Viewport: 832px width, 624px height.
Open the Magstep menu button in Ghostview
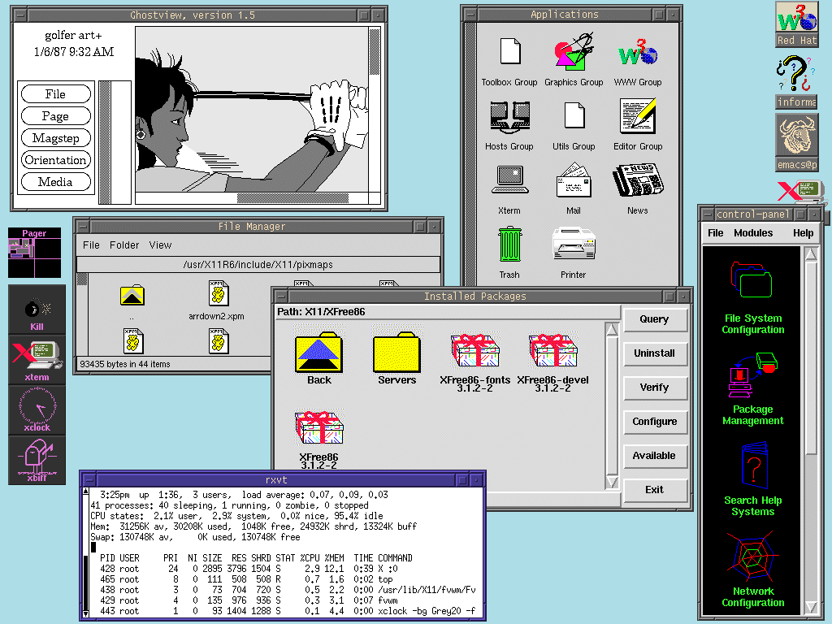pyautogui.click(x=56, y=138)
